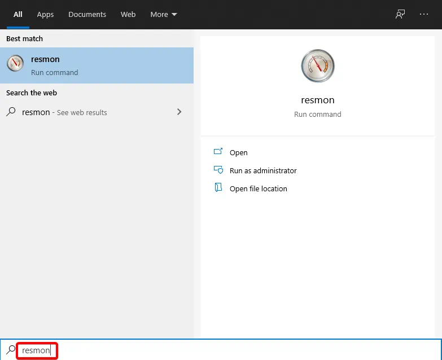
Task: Choose Run as administrator
Action: coord(263,170)
